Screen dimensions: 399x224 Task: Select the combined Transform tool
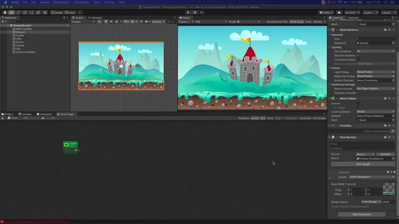coord(38,12)
